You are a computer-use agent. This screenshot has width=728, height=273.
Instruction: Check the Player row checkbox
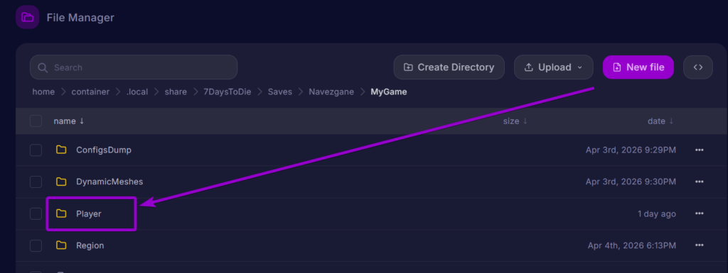36,213
